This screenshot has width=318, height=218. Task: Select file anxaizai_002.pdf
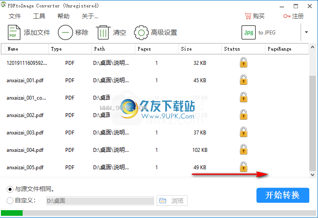click(x=25, y=115)
